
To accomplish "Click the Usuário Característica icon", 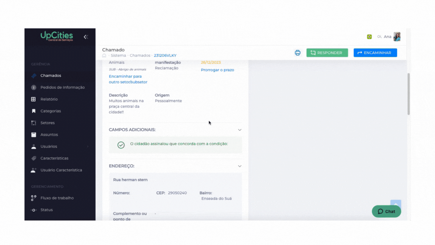I will [34, 170].
